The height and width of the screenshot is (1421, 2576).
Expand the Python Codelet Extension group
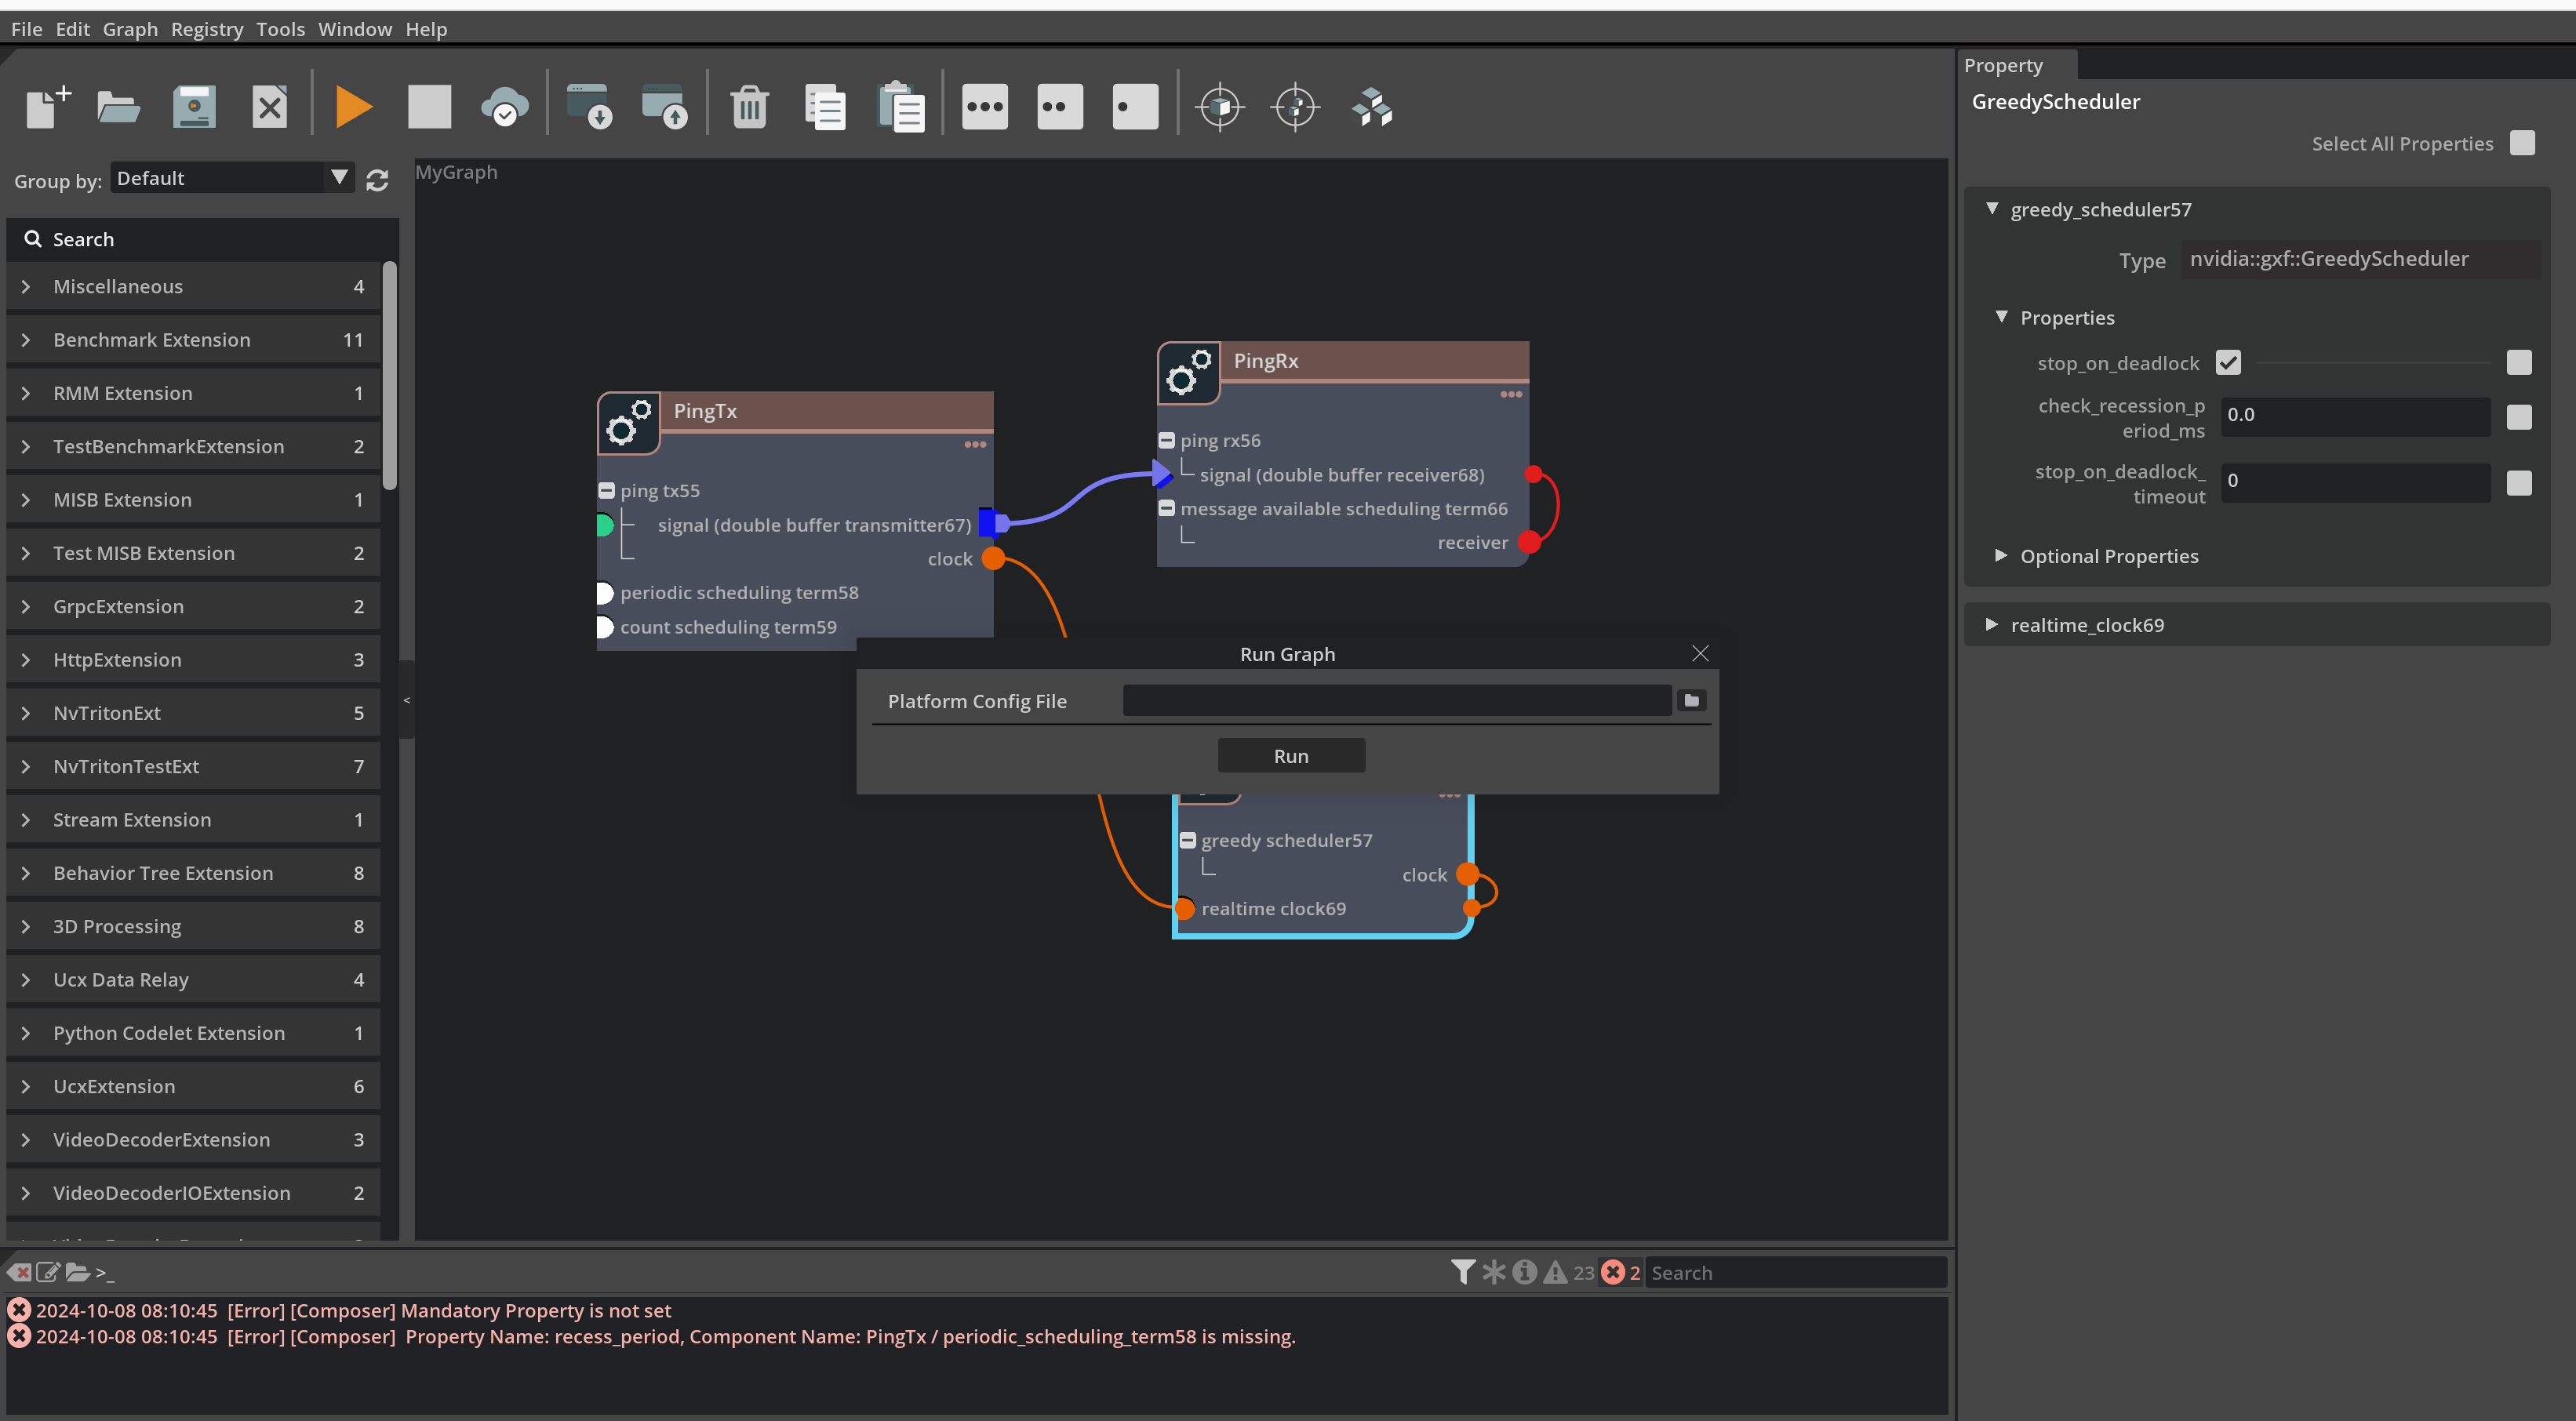pos(26,1033)
